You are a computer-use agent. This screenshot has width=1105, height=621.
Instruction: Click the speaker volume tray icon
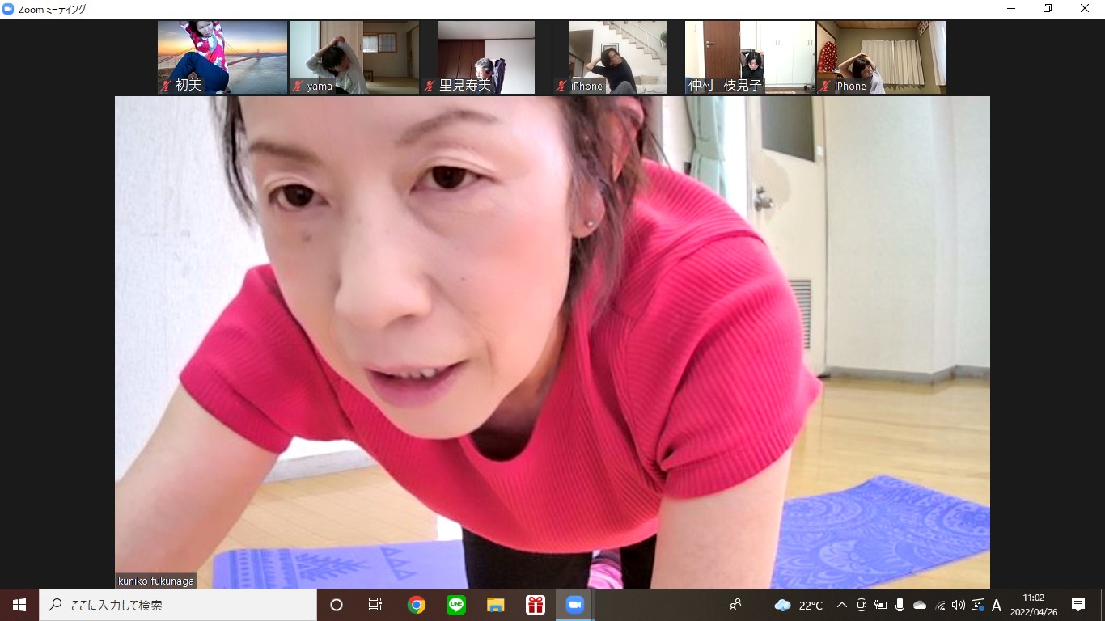[959, 605]
